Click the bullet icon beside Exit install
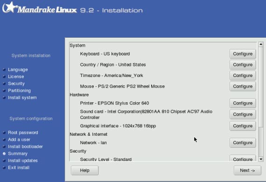The width and height of the screenshot is (266, 182). coord(4,168)
